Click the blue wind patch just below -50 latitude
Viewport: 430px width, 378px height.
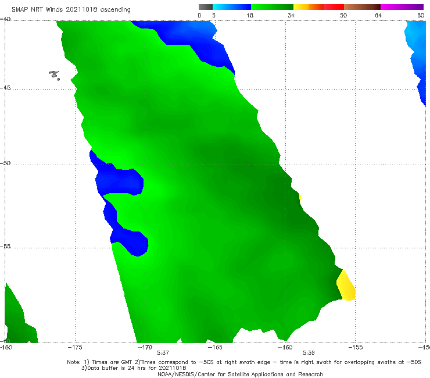(119, 181)
